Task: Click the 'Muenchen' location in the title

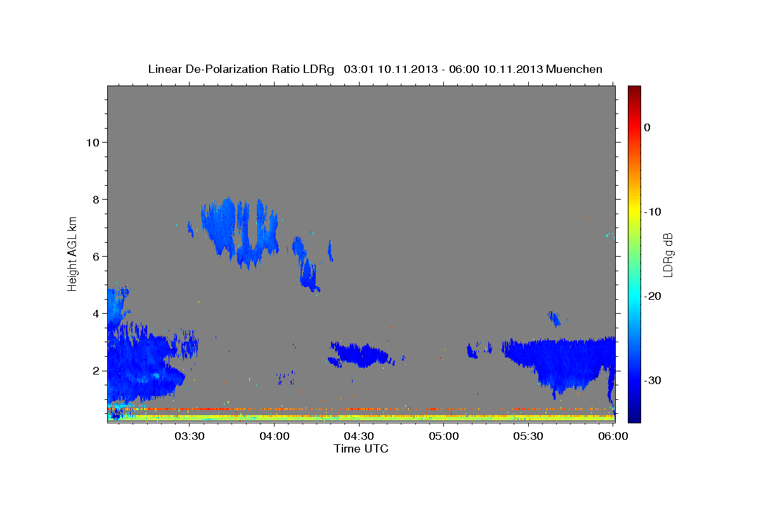Action: [x=575, y=69]
